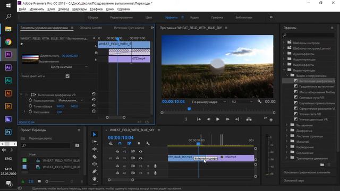Select the Slip tool

(95, 164)
